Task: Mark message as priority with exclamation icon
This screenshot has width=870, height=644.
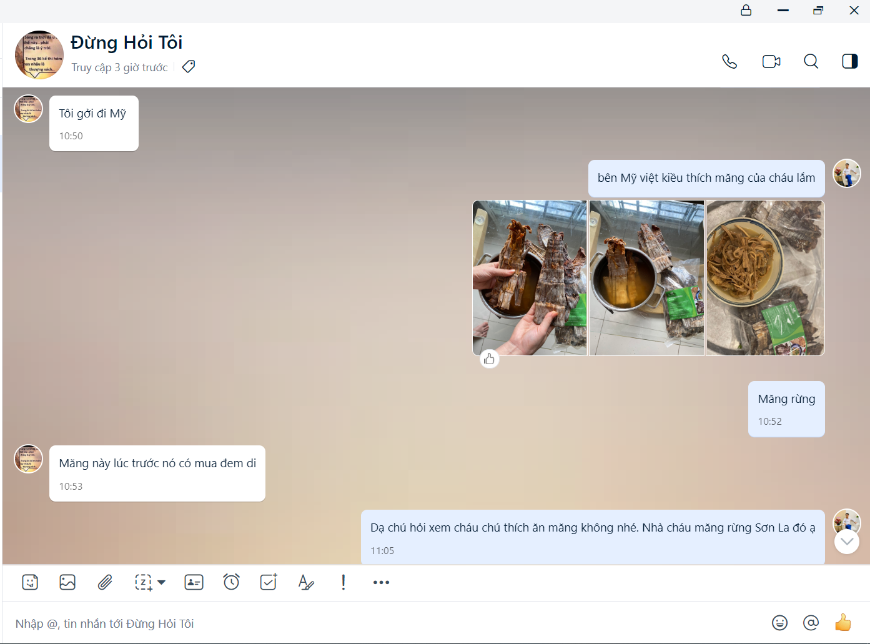Action: pos(343,582)
